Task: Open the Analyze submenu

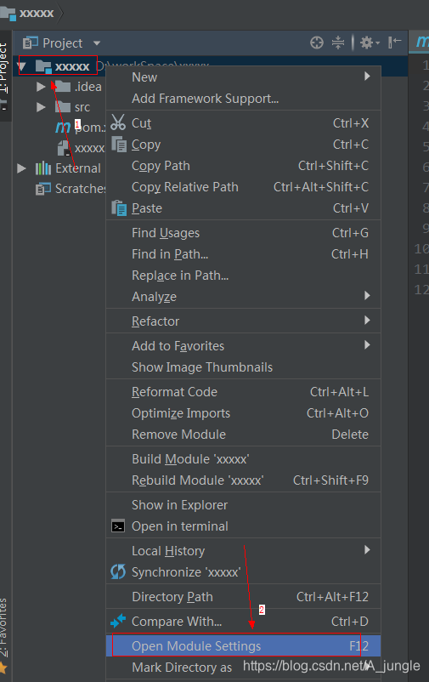Action: tap(244, 296)
